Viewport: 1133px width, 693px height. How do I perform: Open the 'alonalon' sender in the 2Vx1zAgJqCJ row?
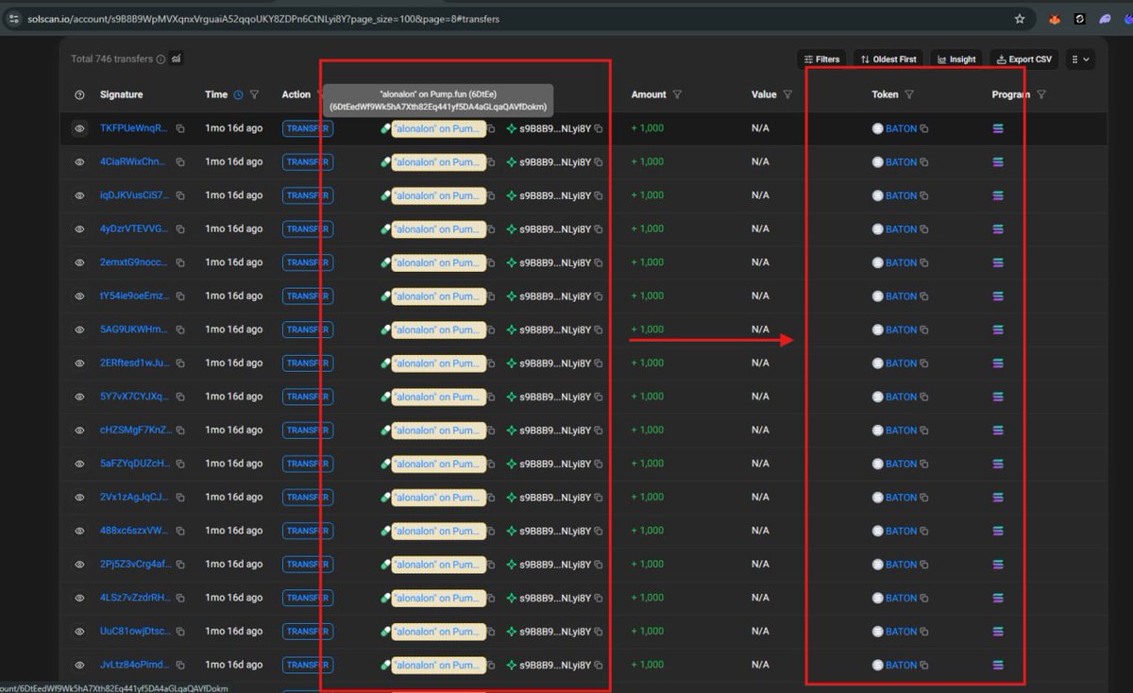[438, 498]
